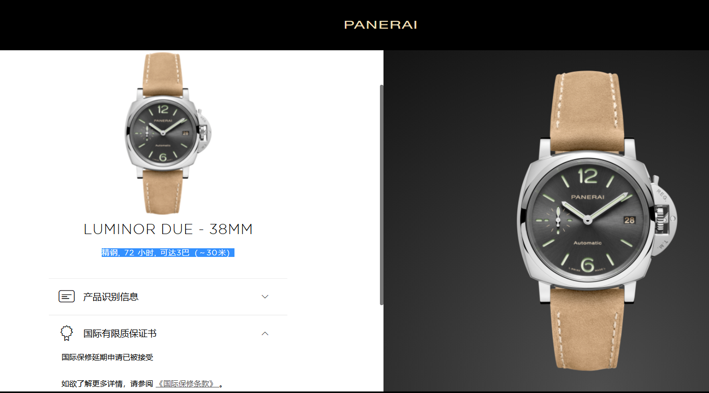Click the small watch thumbnail on white panel

(168, 133)
